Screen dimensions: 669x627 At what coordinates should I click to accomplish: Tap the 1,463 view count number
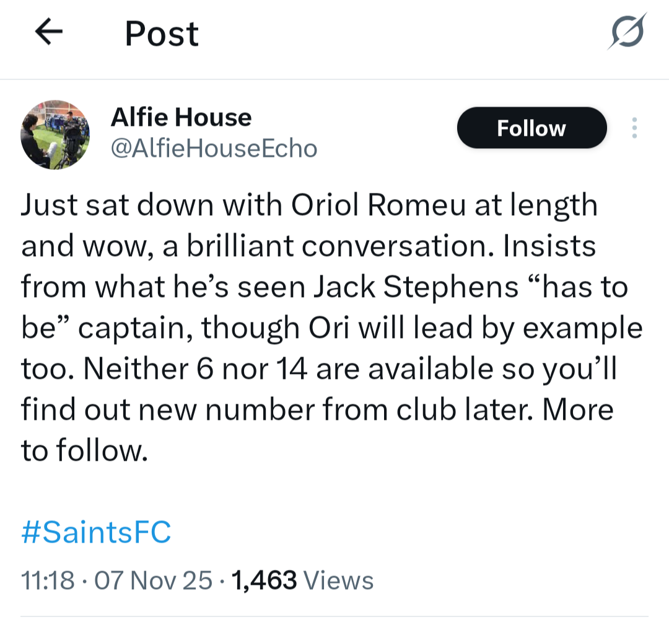click(x=263, y=580)
